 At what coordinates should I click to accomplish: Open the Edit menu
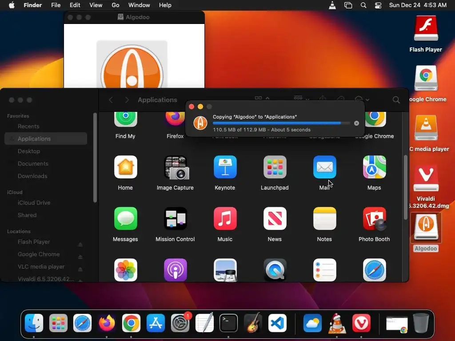[75, 5]
